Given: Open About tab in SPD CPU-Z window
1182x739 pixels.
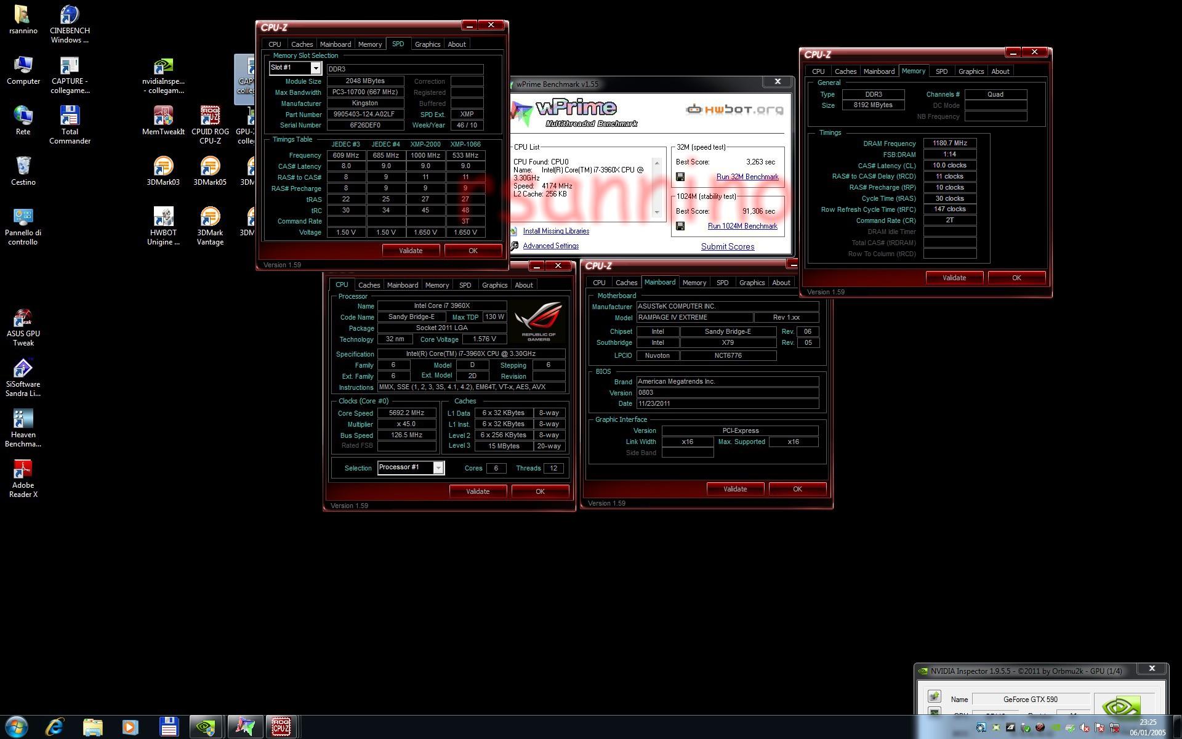Looking at the screenshot, I should 456,44.
